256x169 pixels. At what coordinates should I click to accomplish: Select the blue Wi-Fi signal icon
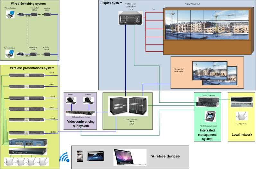(65, 157)
